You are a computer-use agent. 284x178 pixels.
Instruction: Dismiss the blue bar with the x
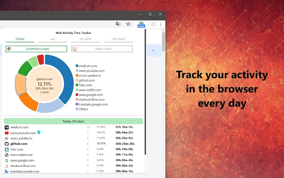pyautogui.click(x=153, y=50)
